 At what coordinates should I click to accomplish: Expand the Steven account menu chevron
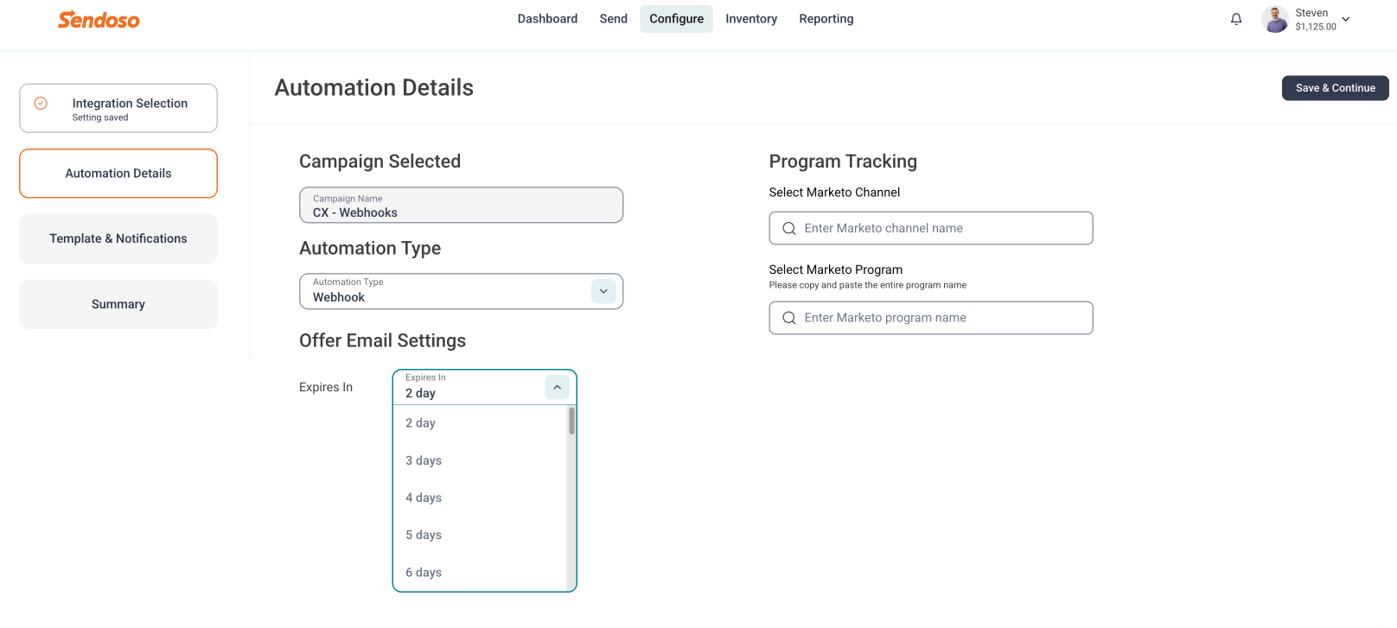click(x=1346, y=19)
